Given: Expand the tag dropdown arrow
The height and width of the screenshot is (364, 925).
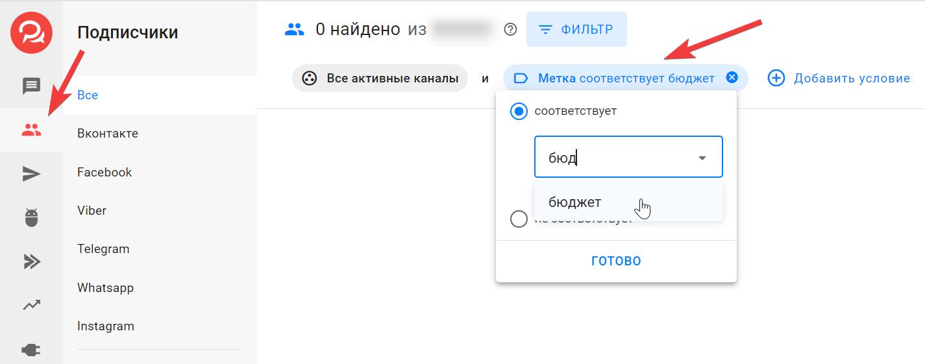Looking at the screenshot, I should 702,158.
